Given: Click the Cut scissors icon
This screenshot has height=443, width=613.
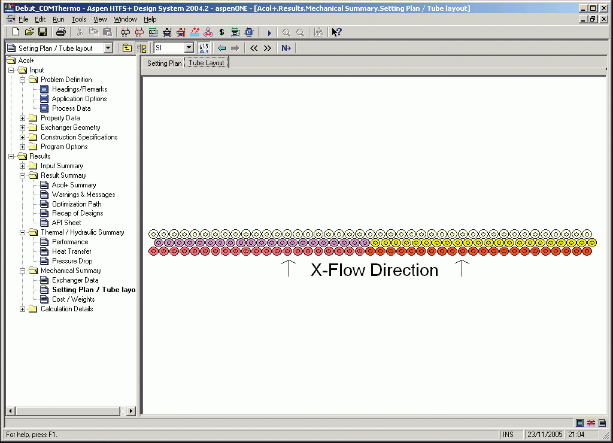Looking at the screenshot, I should [x=80, y=32].
